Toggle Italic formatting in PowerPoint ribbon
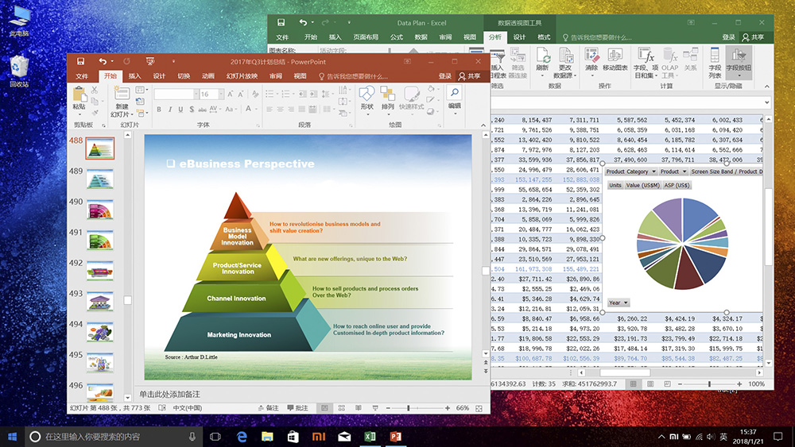The height and width of the screenshot is (447, 795). coord(169,109)
